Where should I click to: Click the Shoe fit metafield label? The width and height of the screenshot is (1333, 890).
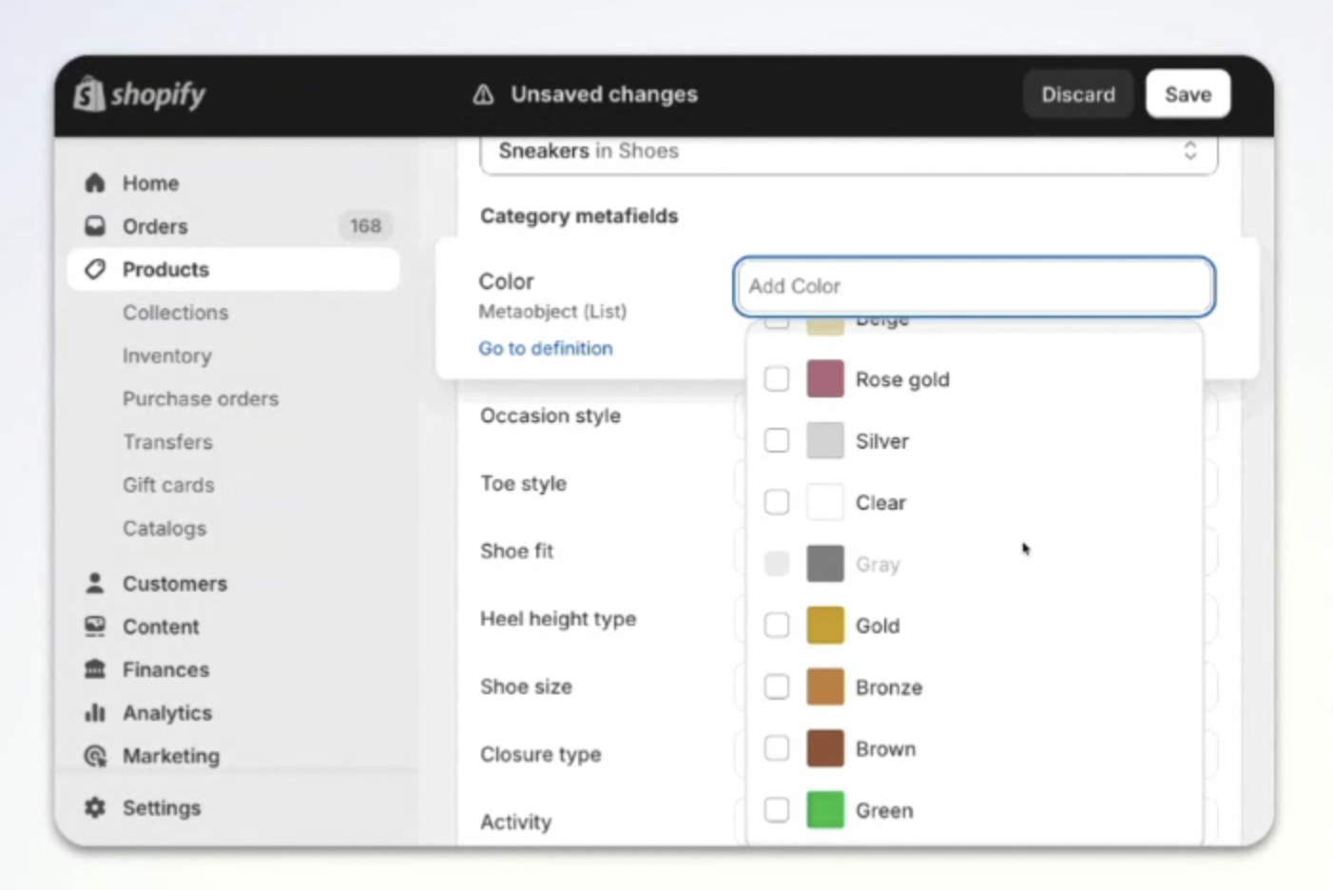(x=517, y=551)
